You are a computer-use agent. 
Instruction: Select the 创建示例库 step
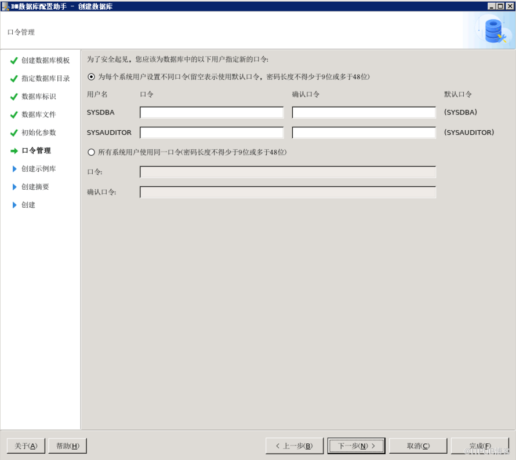[x=38, y=169]
